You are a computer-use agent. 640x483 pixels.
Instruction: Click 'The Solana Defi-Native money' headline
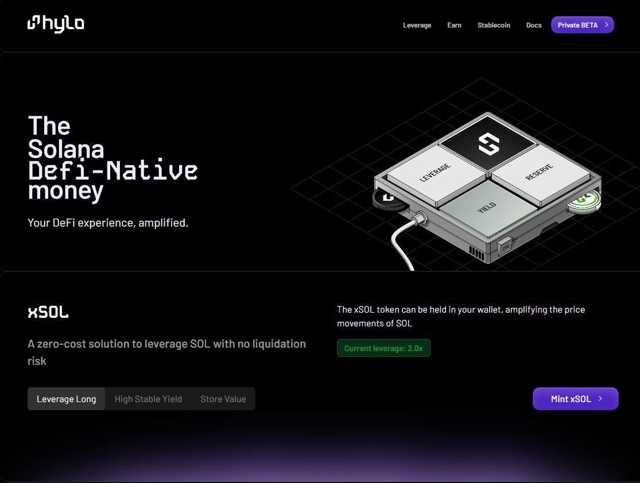coord(113,158)
